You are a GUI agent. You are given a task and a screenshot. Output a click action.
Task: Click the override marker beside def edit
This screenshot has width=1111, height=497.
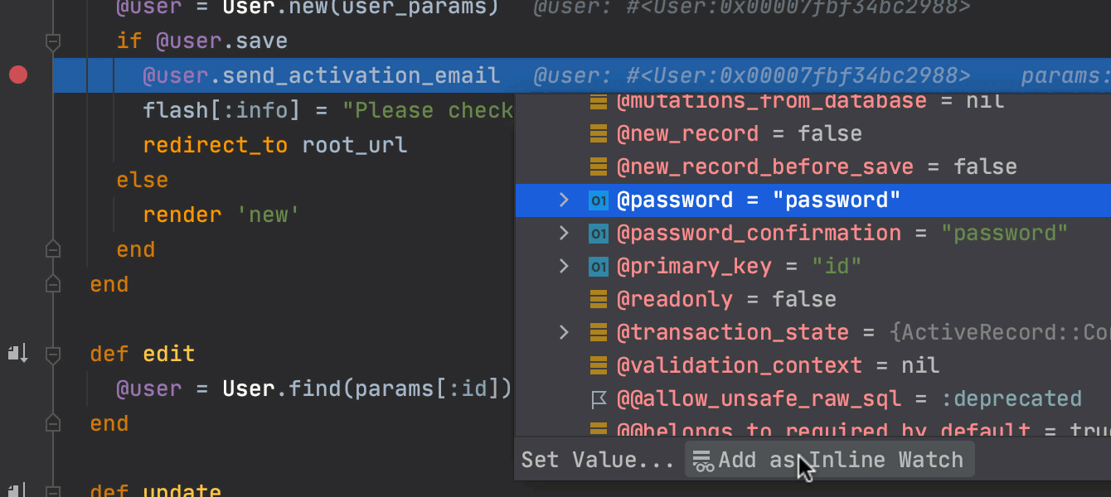click(x=17, y=355)
